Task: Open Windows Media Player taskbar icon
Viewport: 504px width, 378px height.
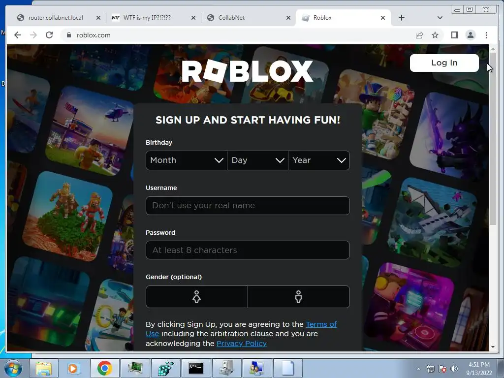Action: pyautogui.click(x=73, y=368)
